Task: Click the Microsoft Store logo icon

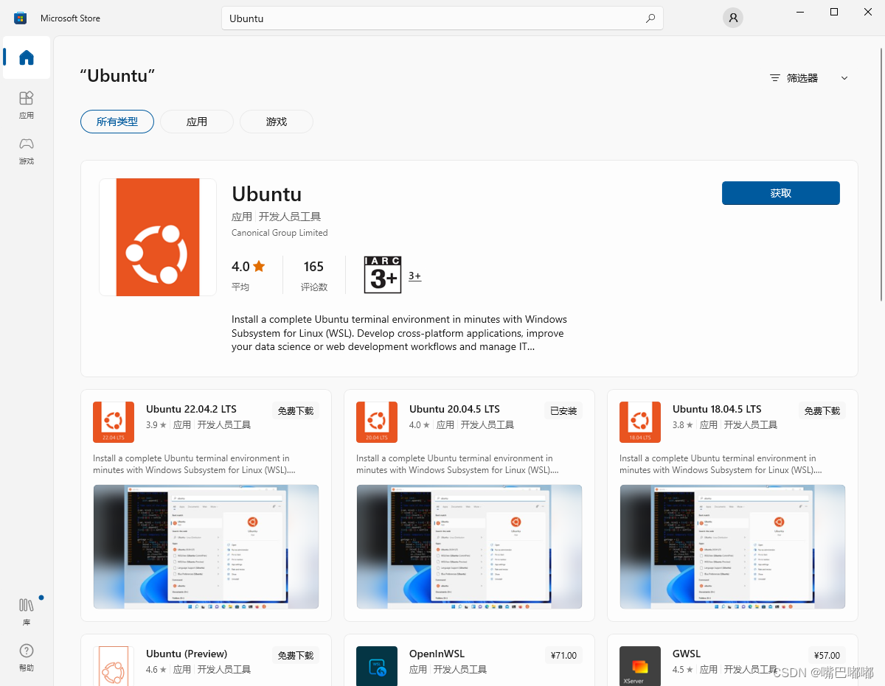Action: tap(20, 18)
